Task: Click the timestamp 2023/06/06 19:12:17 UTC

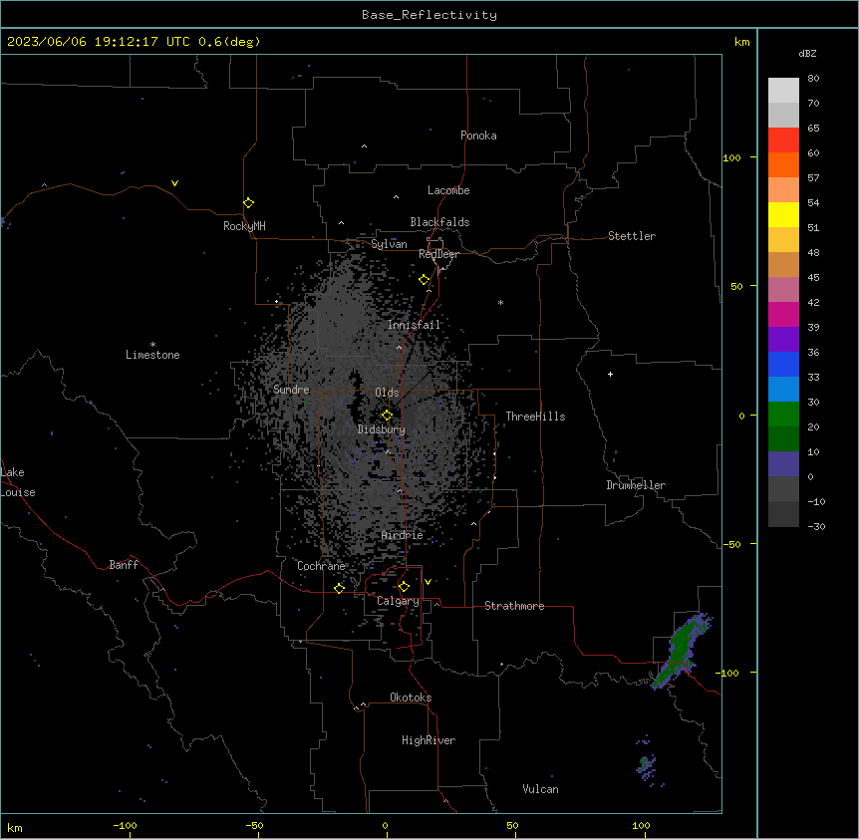Action: point(98,42)
